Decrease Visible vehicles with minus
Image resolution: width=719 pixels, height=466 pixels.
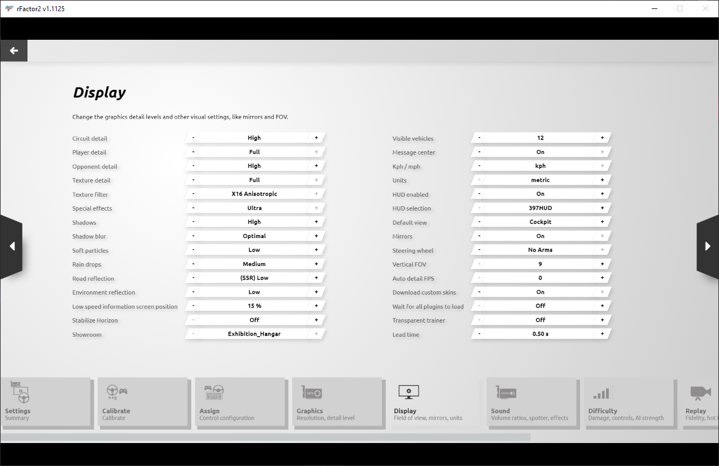[480, 138]
